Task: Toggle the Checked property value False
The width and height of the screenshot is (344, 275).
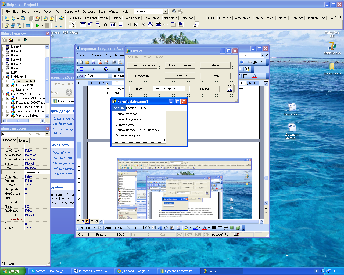Action: 37,176
